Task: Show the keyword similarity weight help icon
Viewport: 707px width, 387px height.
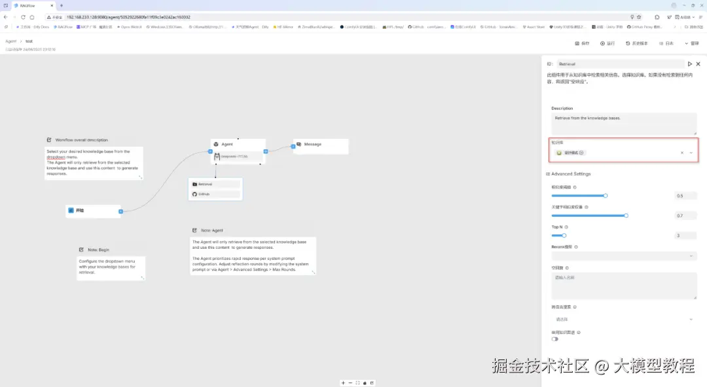Action: pos(587,207)
